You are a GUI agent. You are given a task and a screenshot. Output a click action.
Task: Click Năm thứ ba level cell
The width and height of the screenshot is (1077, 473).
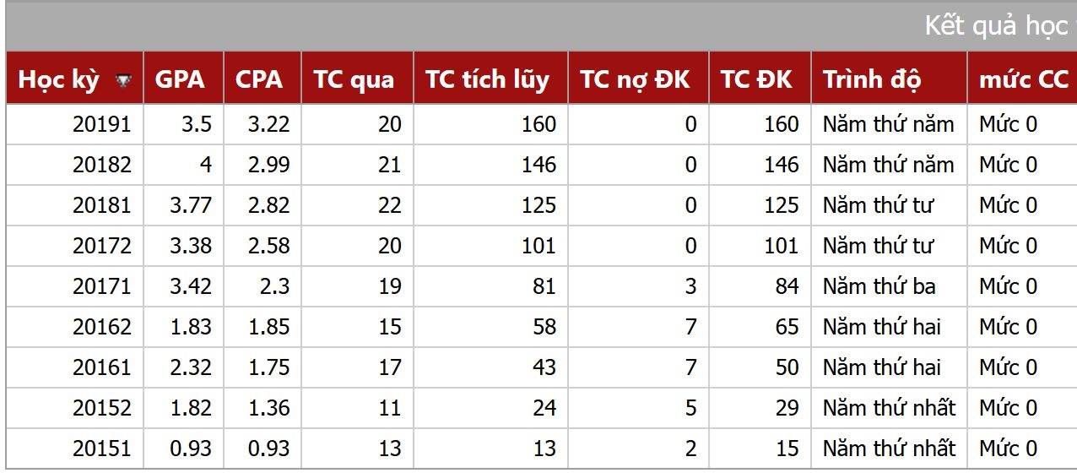coord(879,286)
